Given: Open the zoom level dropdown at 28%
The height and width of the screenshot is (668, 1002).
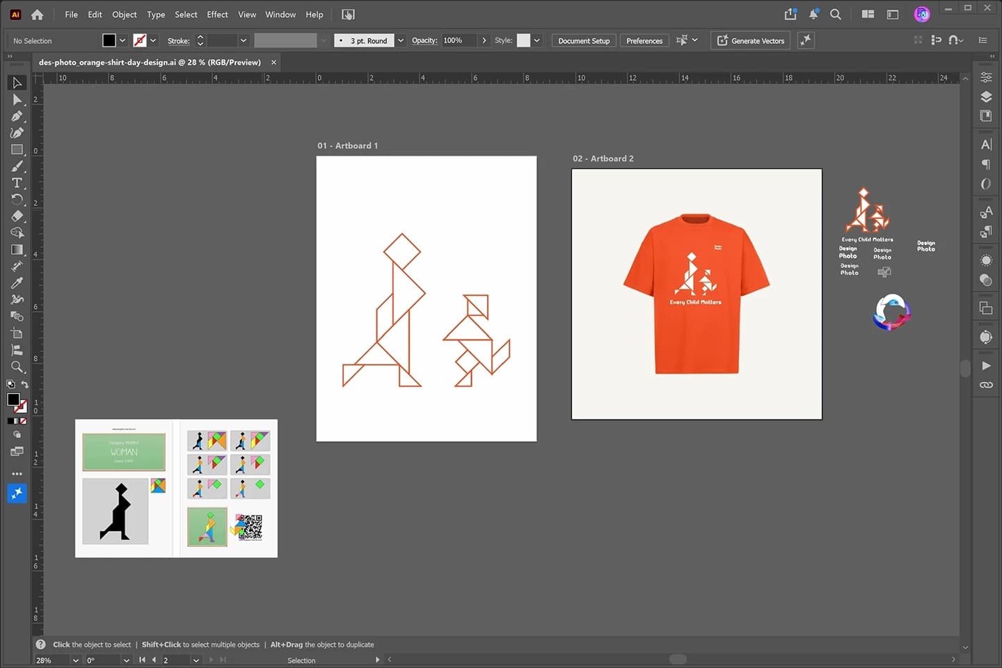Looking at the screenshot, I should point(76,660).
